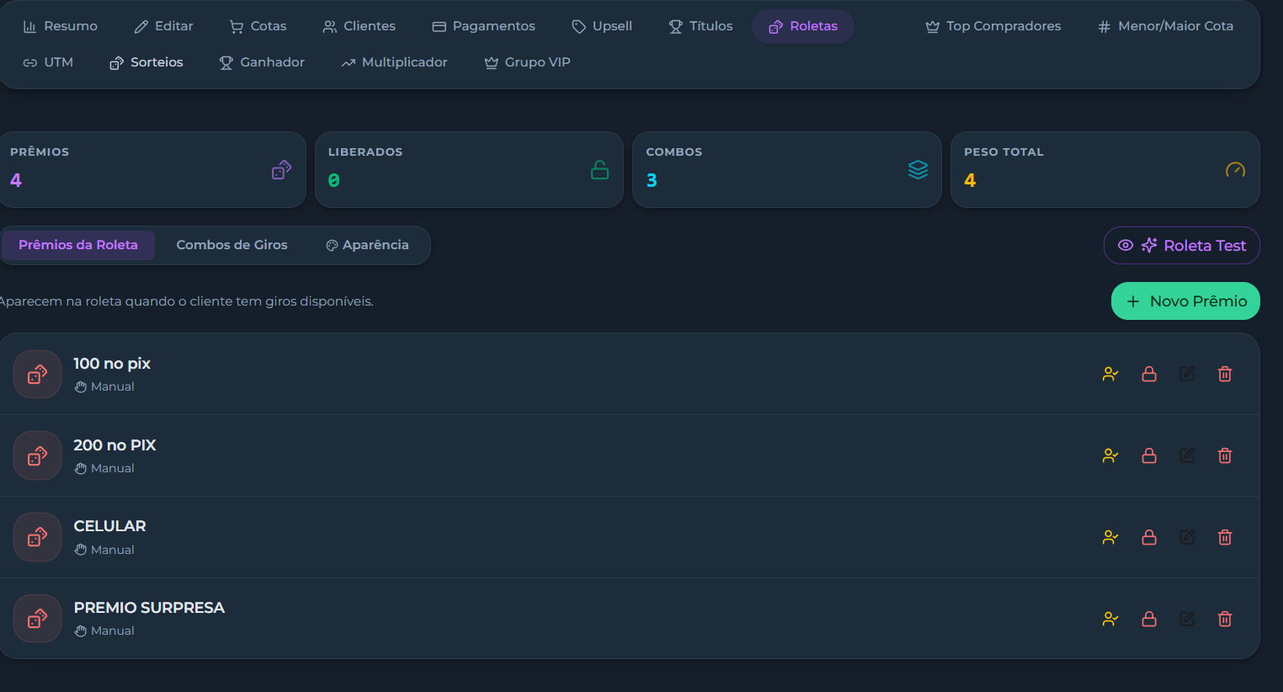Edit the PREMIO SURPRESA prize

(1187, 619)
